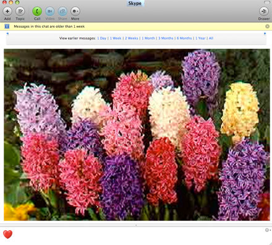Open the Topic editor icon

20,11
